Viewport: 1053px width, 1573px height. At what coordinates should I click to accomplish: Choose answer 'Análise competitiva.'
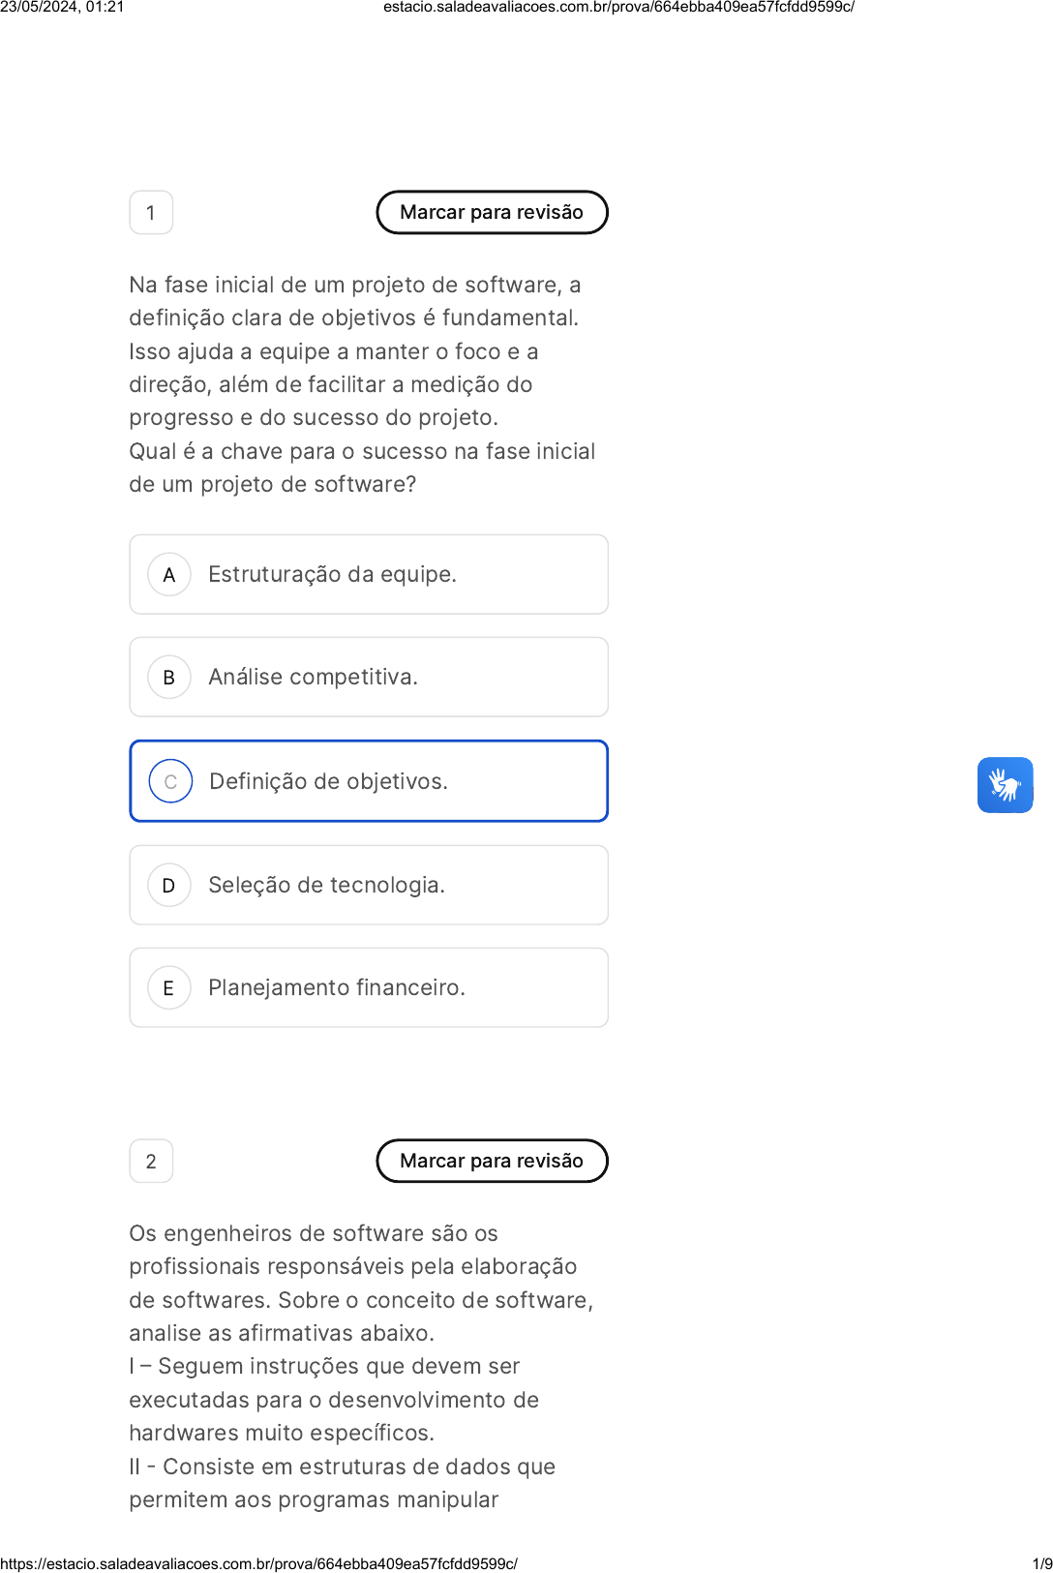pyautogui.click(x=369, y=677)
